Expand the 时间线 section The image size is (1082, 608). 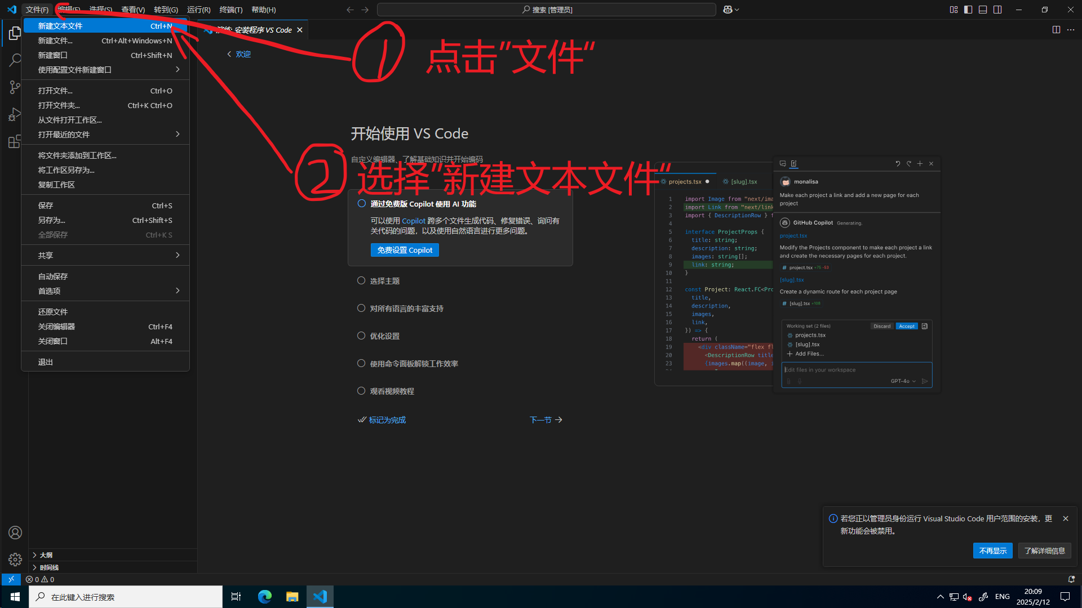point(113,567)
